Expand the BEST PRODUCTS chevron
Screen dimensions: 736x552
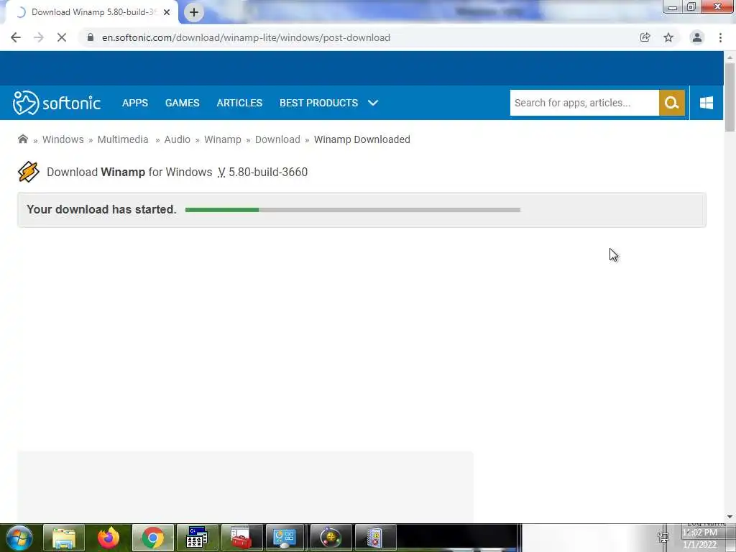pyautogui.click(x=373, y=103)
